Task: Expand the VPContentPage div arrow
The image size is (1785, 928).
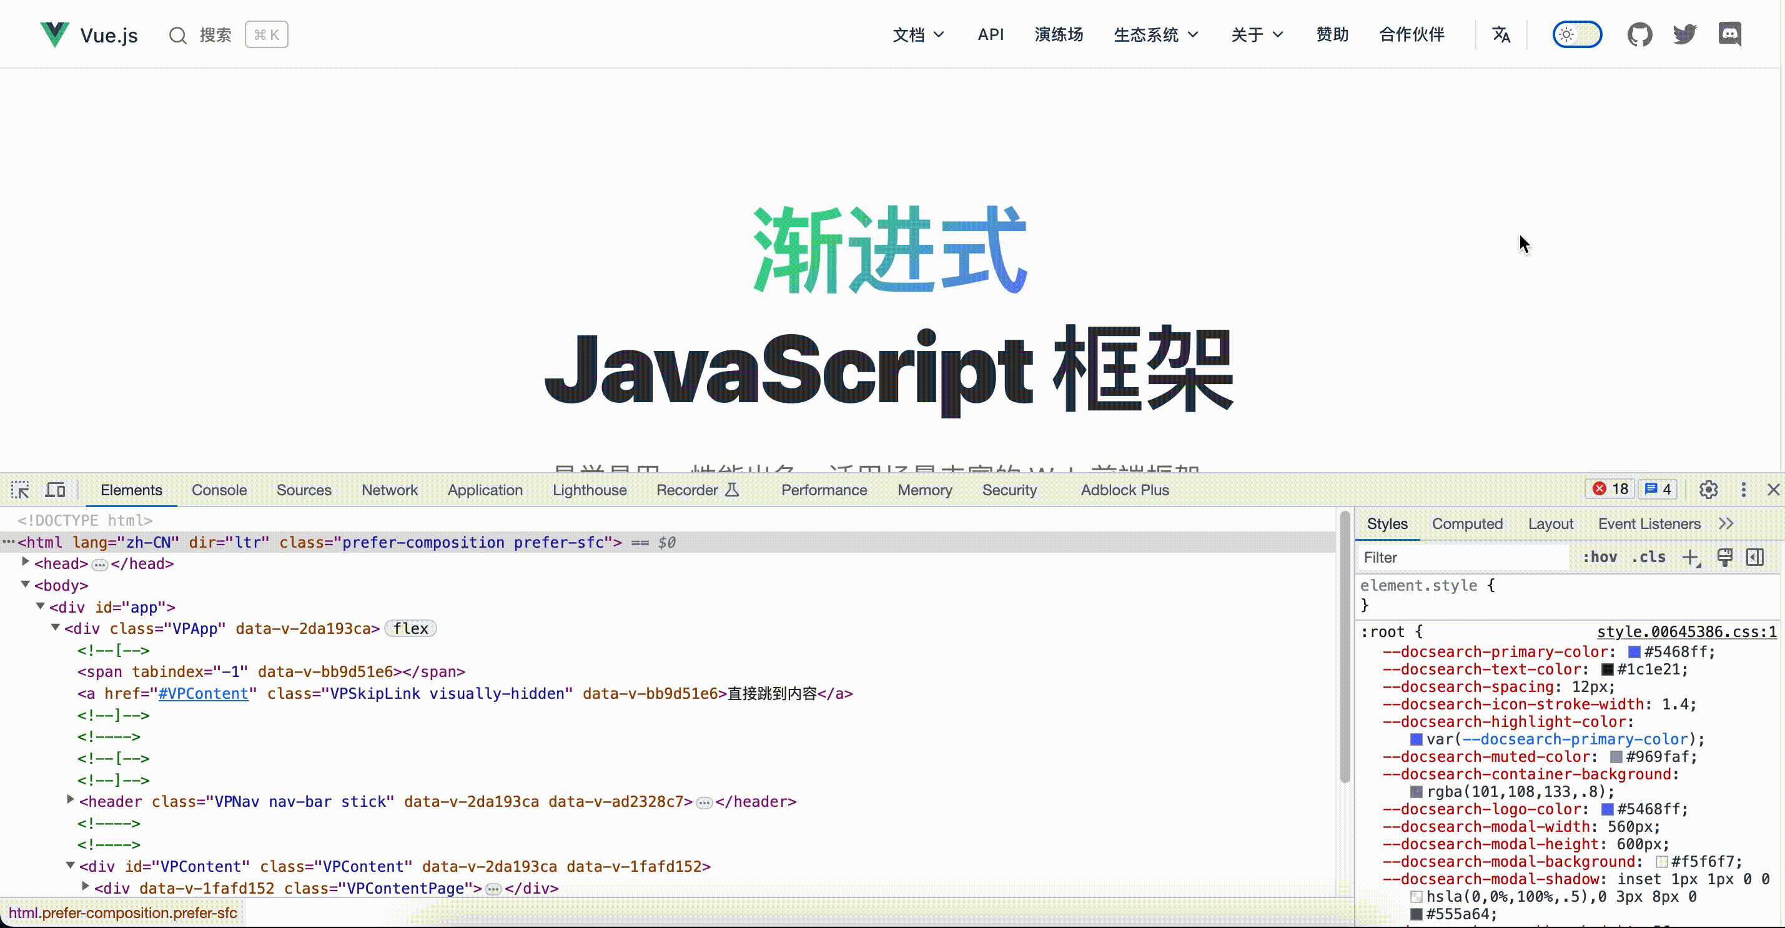Action: pos(85,886)
